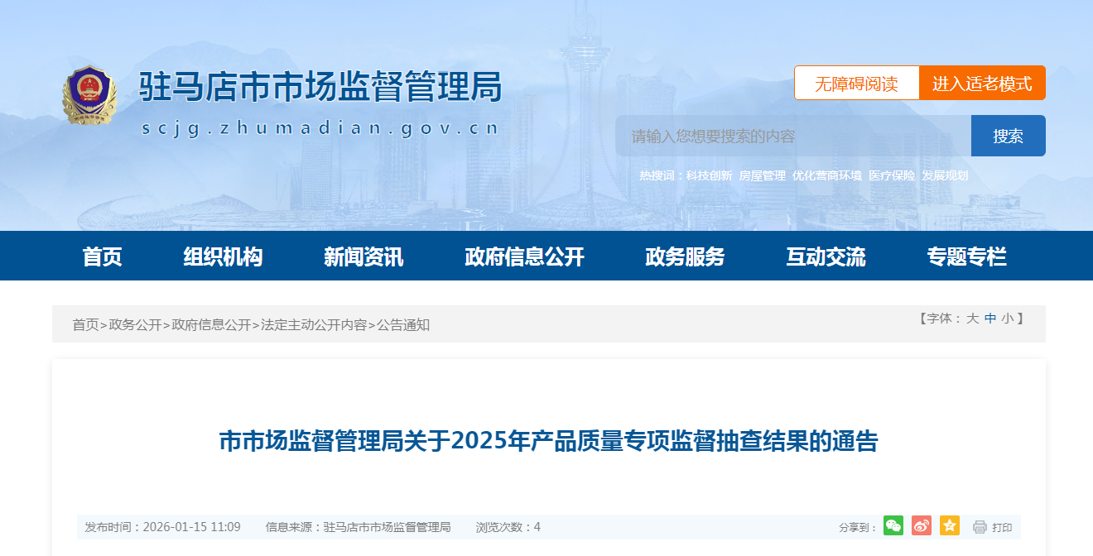Click the search input field
This screenshot has height=556, width=1093.
[792, 137]
